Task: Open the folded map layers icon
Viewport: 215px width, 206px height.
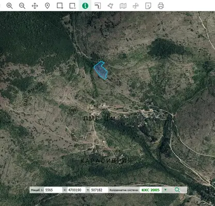Action: [x=123, y=6]
